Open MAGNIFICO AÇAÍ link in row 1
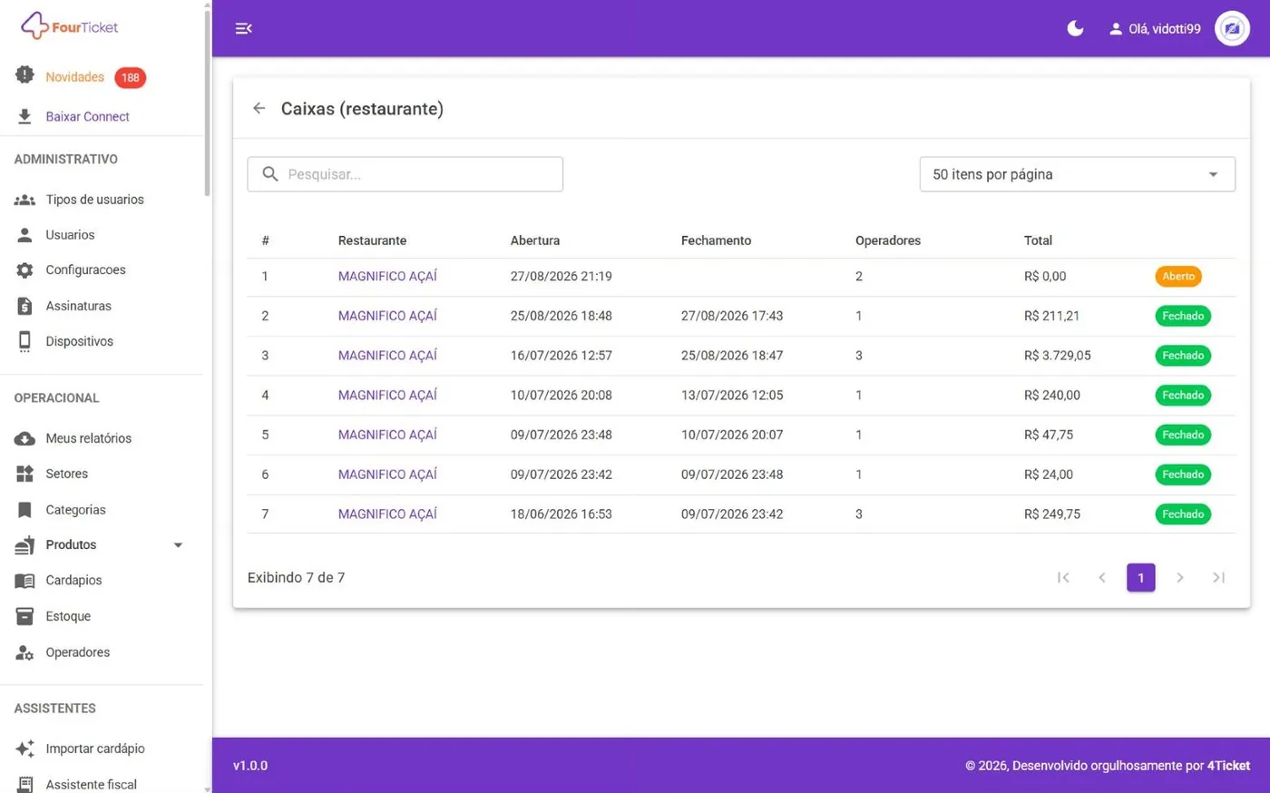1270x793 pixels. click(387, 276)
